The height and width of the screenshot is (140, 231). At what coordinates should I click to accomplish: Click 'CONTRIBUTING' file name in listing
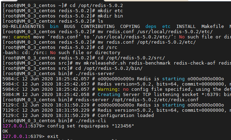coord(98,27)
